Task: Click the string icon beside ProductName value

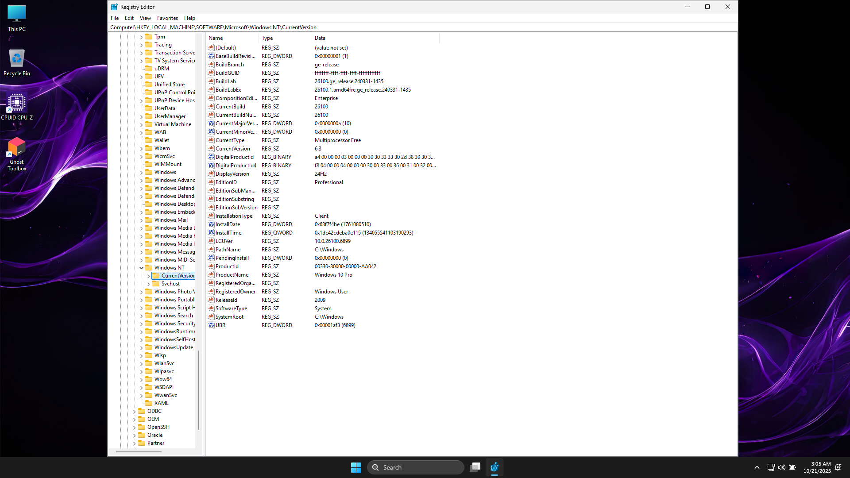Action: pos(211,274)
